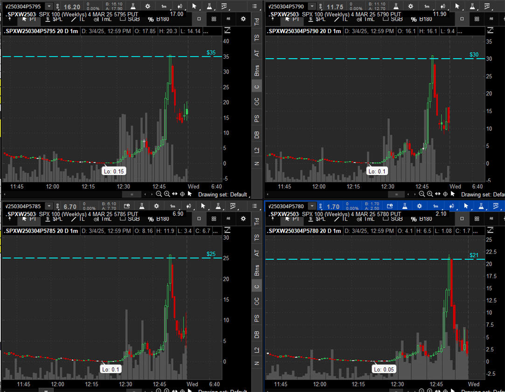This screenshot has width=505, height=392.
Task: Click $25 cyan price level label in 5785 chart
Action: coord(211,254)
